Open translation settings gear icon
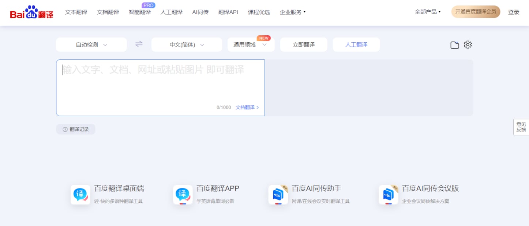The image size is (529, 226). (468, 44)
